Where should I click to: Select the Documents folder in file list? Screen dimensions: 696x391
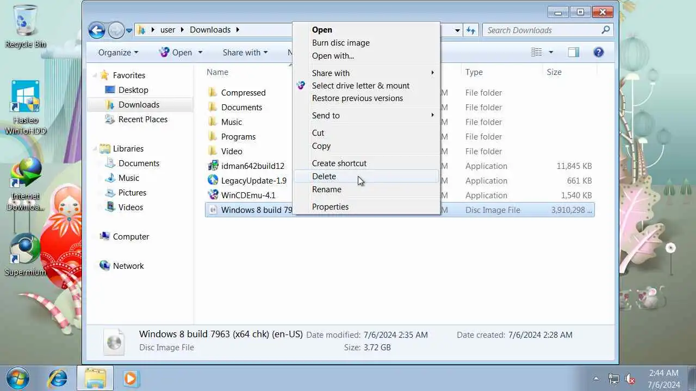(x=241, y=108)
